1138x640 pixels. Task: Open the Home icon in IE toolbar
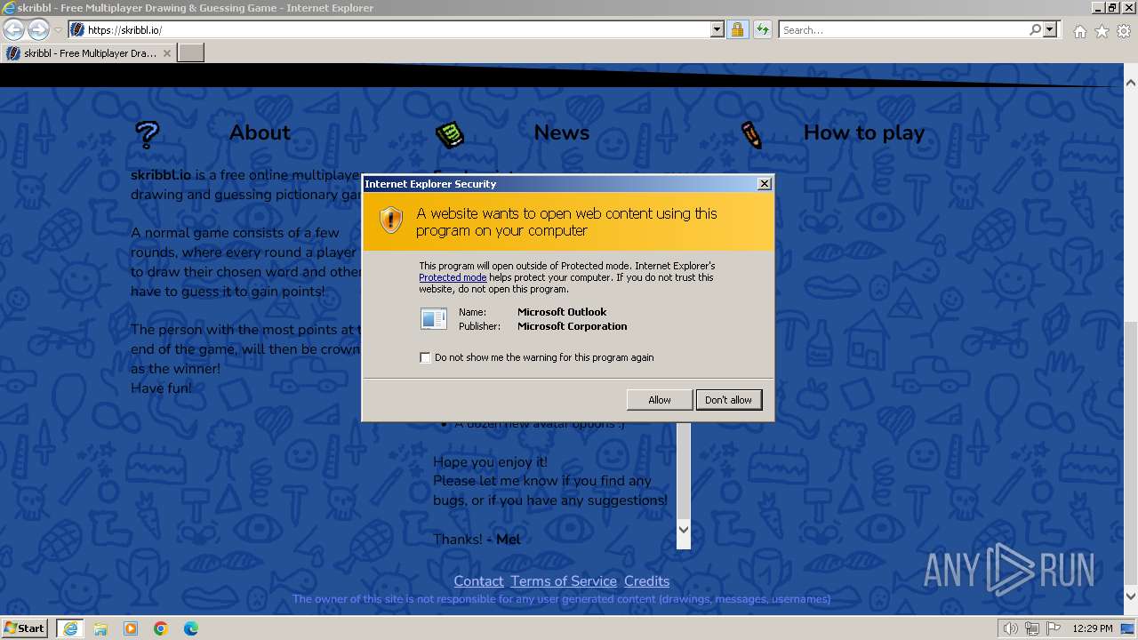(x=1079, y=31)
